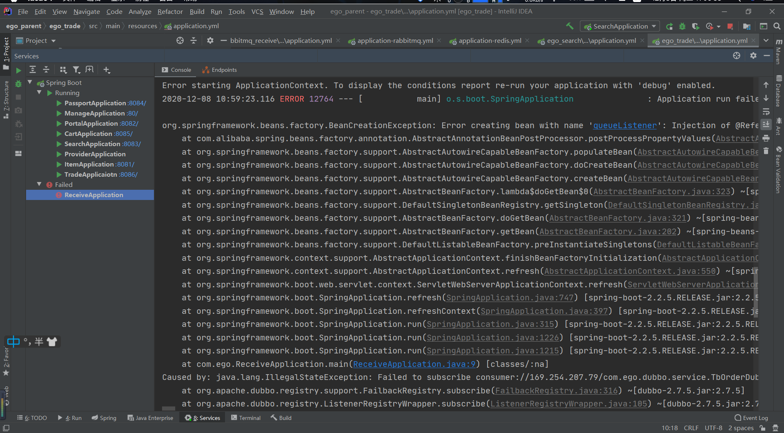This screenshot has width=784, height=433.
Task: Open the Refactor menu
Action: (x=170, y=11)
